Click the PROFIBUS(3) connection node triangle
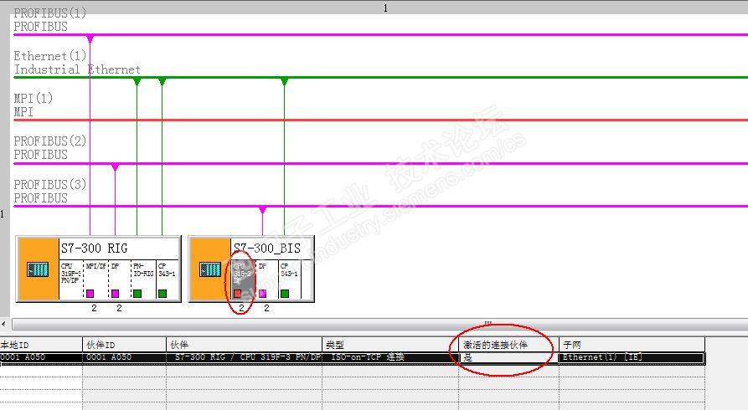The image size is (748, 410). 262,210
